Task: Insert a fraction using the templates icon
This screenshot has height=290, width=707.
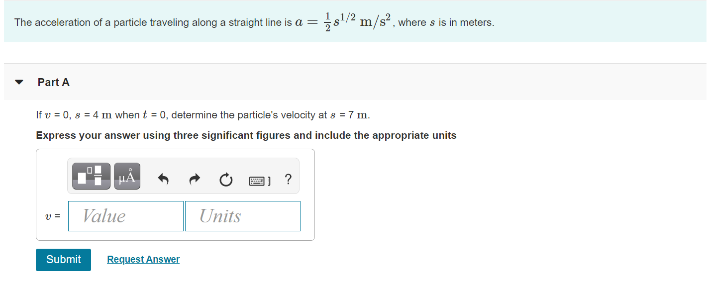Action: (91, 176)
